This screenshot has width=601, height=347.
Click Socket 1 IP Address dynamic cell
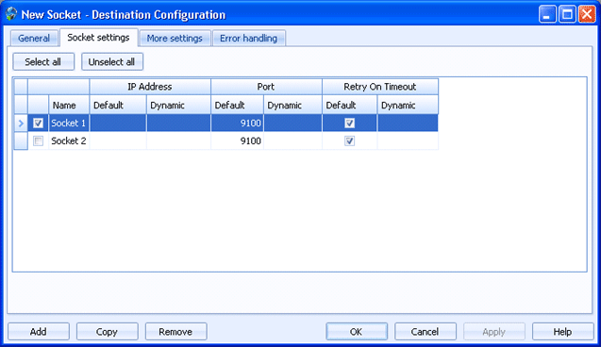pos(178,123)
